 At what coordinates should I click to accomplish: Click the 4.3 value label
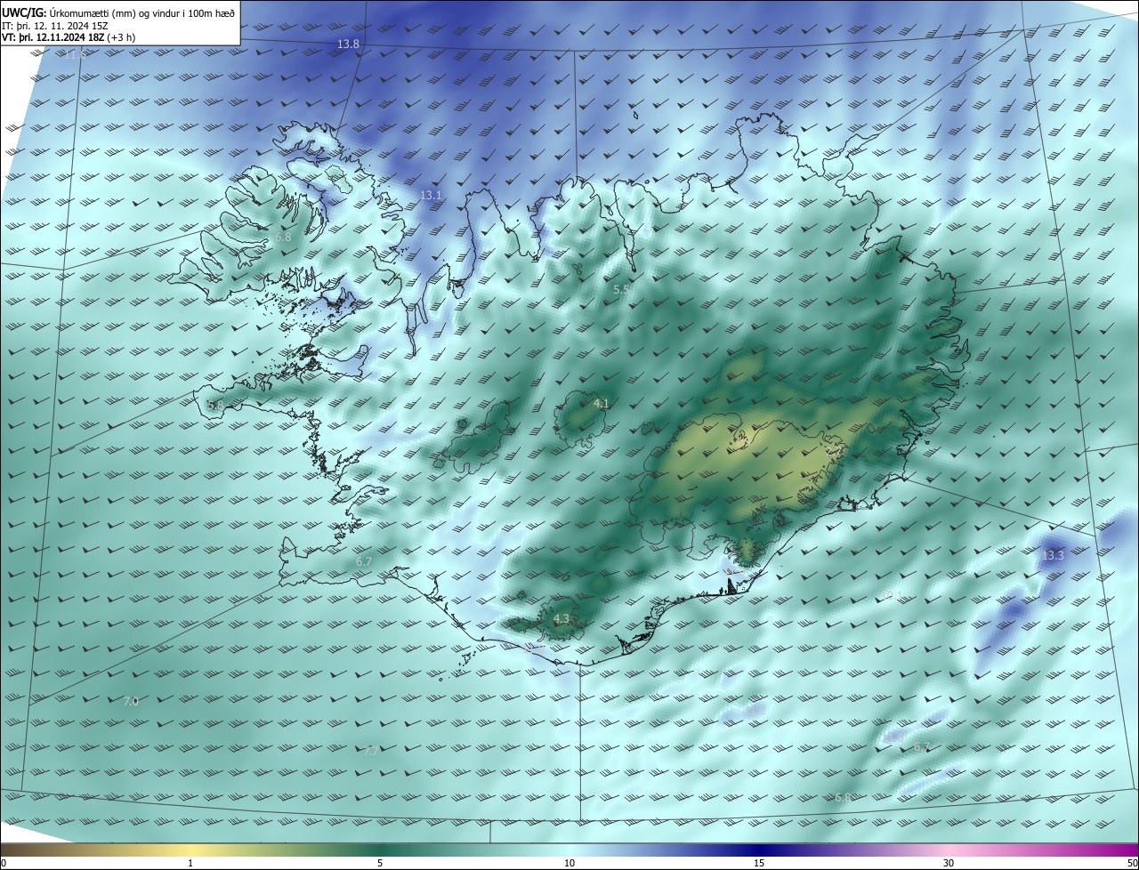pyautogui.click(x=561, y=619)
